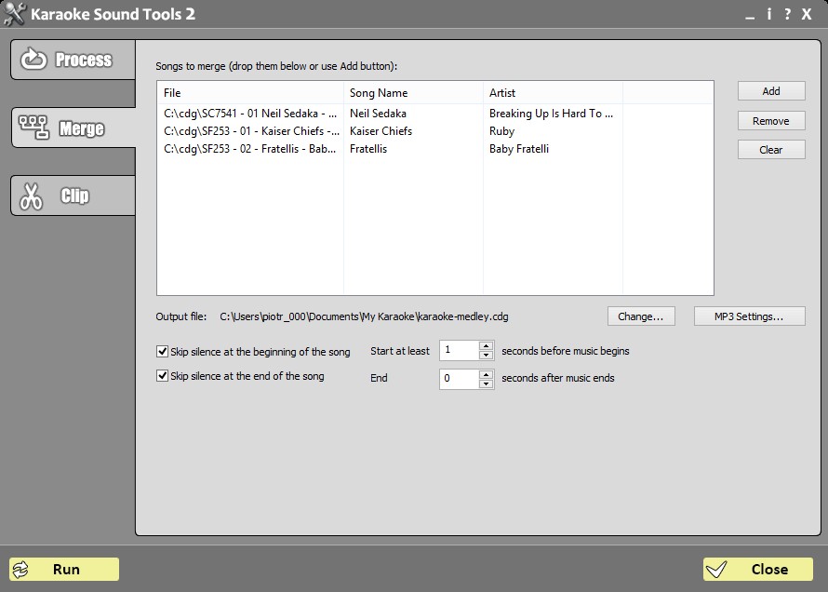Add a new song to merge
Viewport: 828px width, 592px height.
click(770, 90)
